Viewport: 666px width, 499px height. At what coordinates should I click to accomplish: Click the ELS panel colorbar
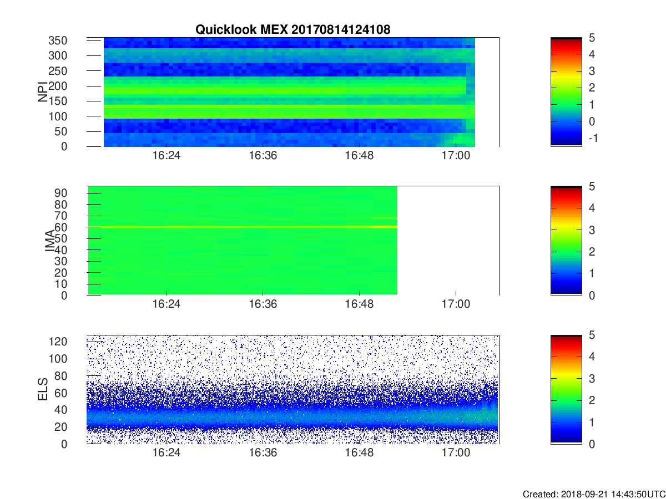point(566,389)
